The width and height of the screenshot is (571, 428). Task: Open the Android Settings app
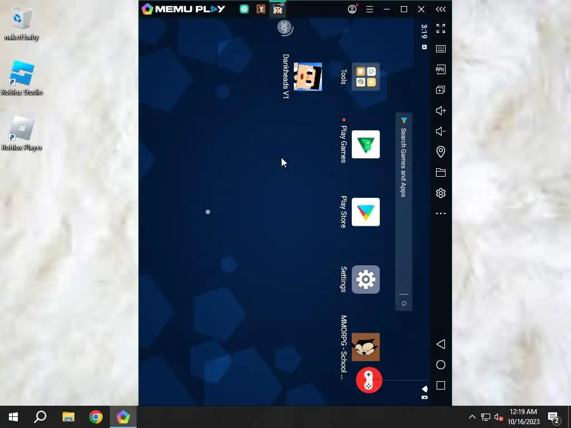pyautogui.click(x=366, y=280)
